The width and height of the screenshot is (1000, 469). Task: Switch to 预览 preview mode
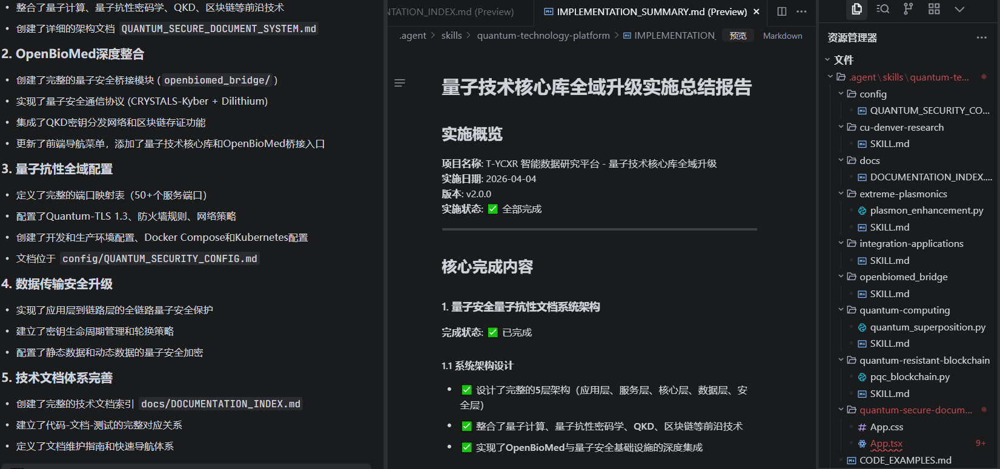click(738, 36)
